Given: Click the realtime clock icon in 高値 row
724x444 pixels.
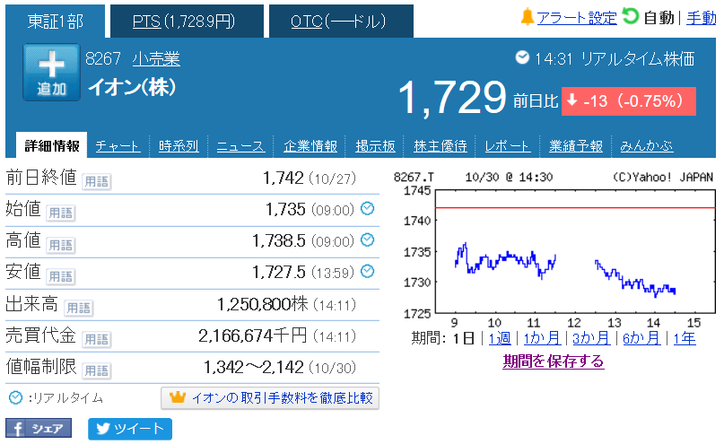Looking at the screenshot, I should point(367,240).
